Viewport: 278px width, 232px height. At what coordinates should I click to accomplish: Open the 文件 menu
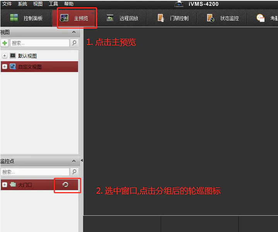[7, 4]
